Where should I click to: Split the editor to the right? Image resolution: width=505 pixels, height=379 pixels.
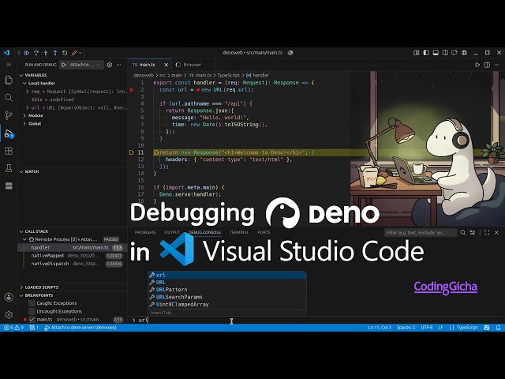(x=487, y=65)
